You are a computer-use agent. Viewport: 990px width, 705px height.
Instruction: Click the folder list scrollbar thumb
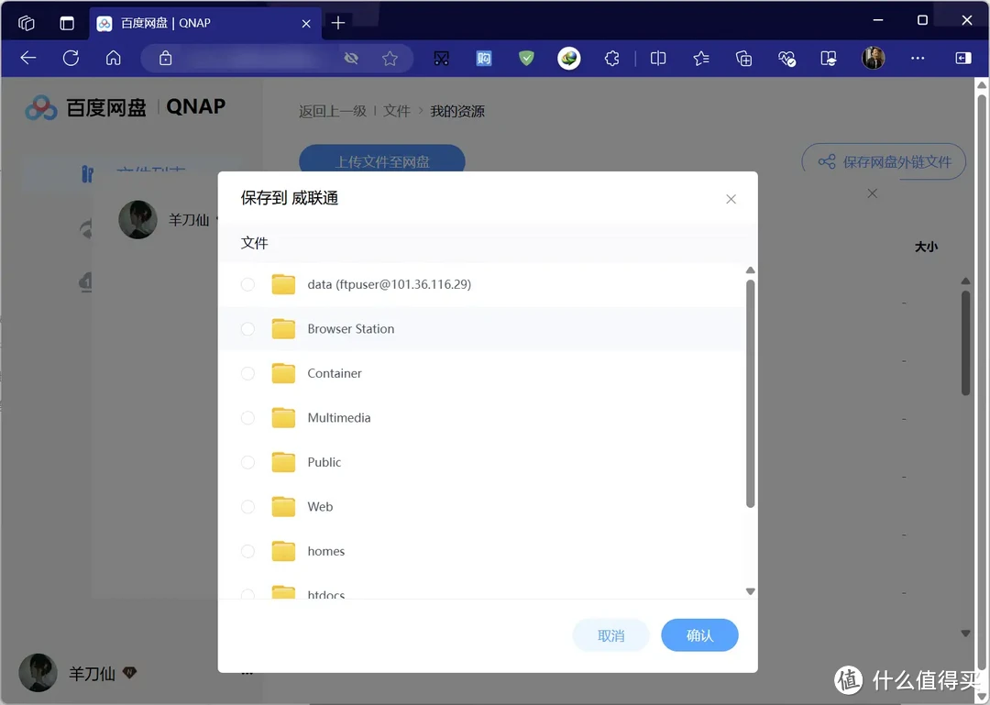pyautogui.click(x=750, y=393)
